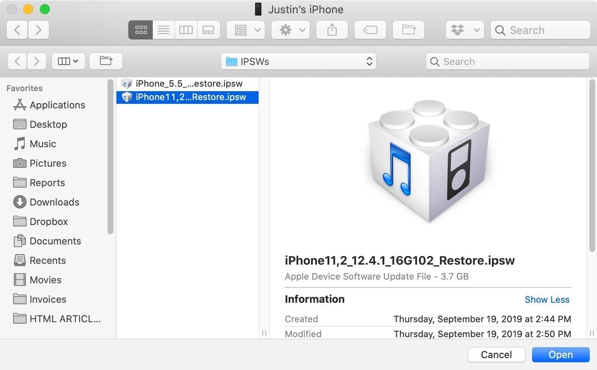Viewport: 597px width, 370px height.
Task: Toggle grouping with the Group icon
Action: [x=241, y=29]
